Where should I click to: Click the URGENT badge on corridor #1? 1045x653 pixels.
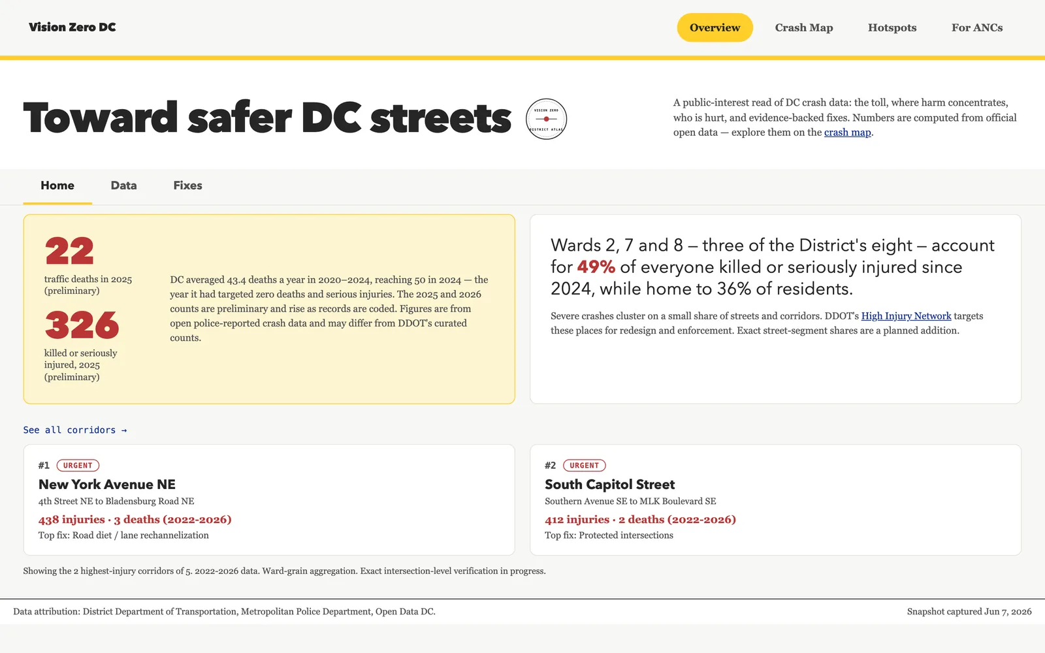coord(78,466)
